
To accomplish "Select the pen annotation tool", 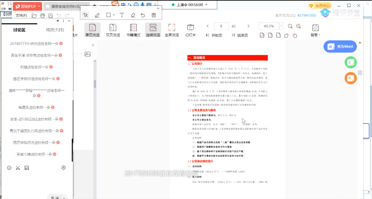I will (97, 15).
